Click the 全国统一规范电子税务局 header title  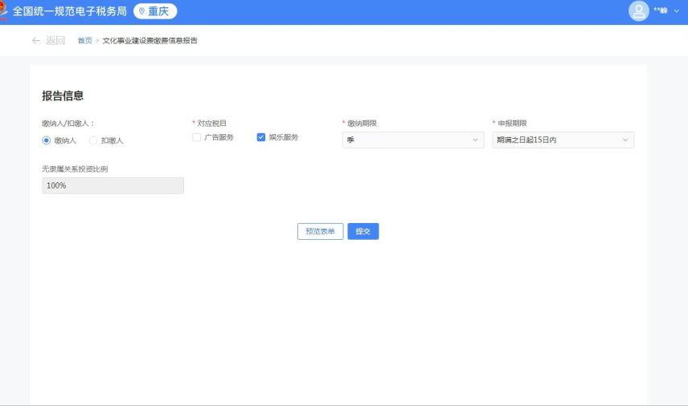point(70,11)
